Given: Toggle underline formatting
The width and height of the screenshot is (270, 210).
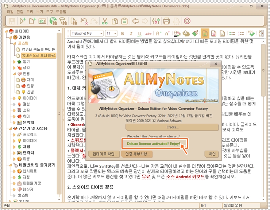Looking at the screenshot, I should click(140, 34).
